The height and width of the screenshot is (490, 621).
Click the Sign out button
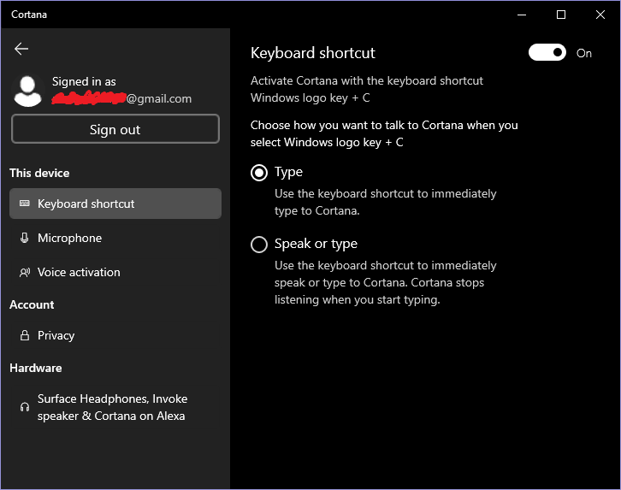click(x=115, y=129)
